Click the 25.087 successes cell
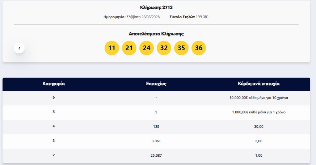Screen dimensions: 316x165 tap(156, 156)
